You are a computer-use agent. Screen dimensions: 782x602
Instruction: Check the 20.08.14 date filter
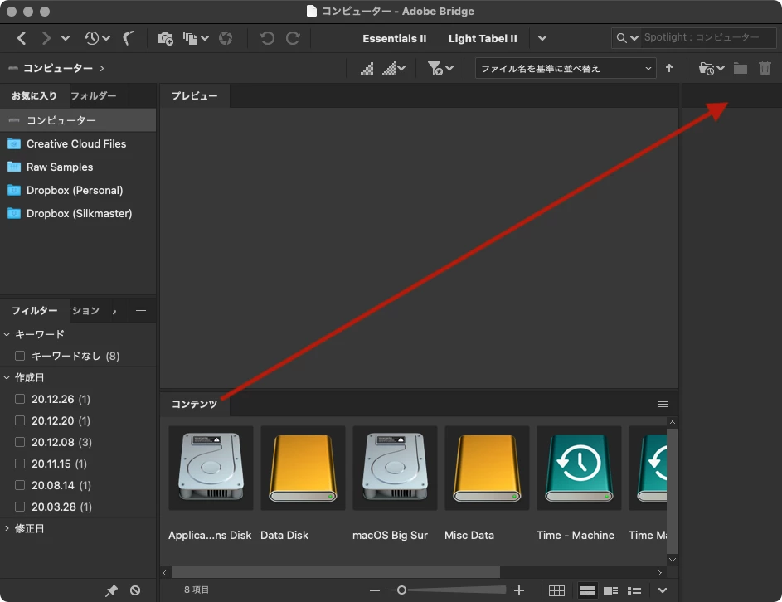(20, 485)
